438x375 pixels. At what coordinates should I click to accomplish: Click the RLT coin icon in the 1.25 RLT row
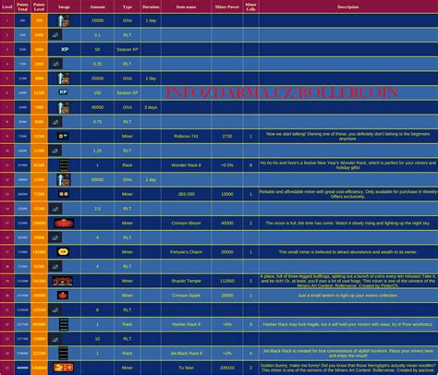coord(55,151)
